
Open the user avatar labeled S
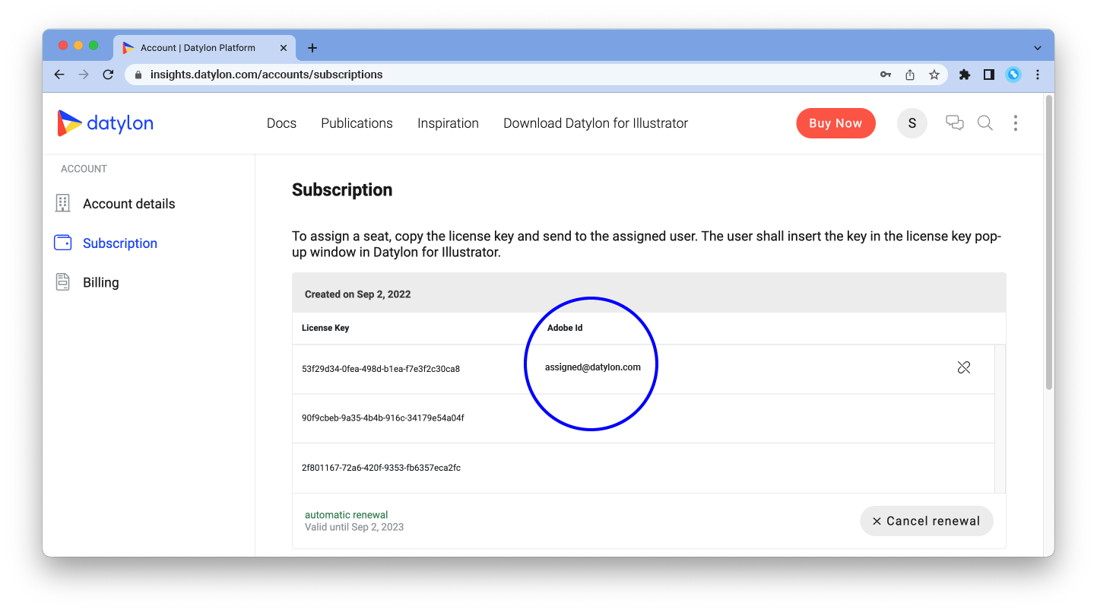(x=912, y=123)
